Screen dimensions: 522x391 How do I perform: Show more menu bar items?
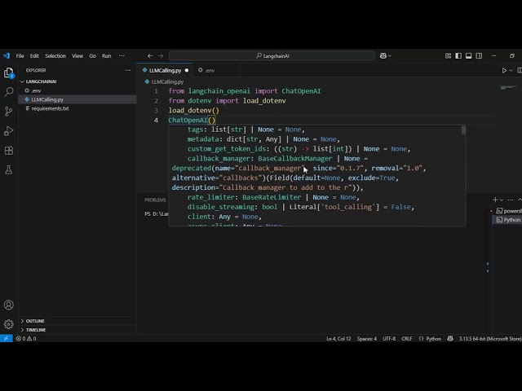pos(122,56)
